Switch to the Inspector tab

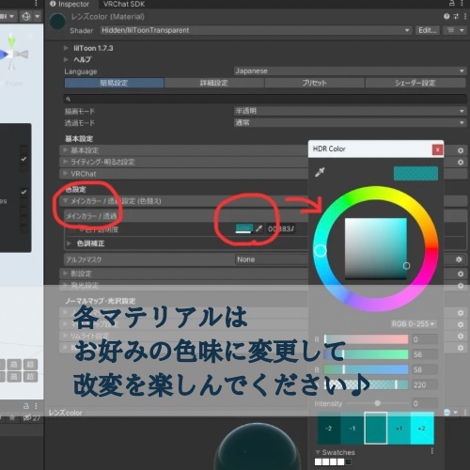[70, 4]
